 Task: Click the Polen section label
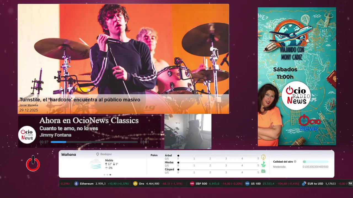tap(154, 155)
